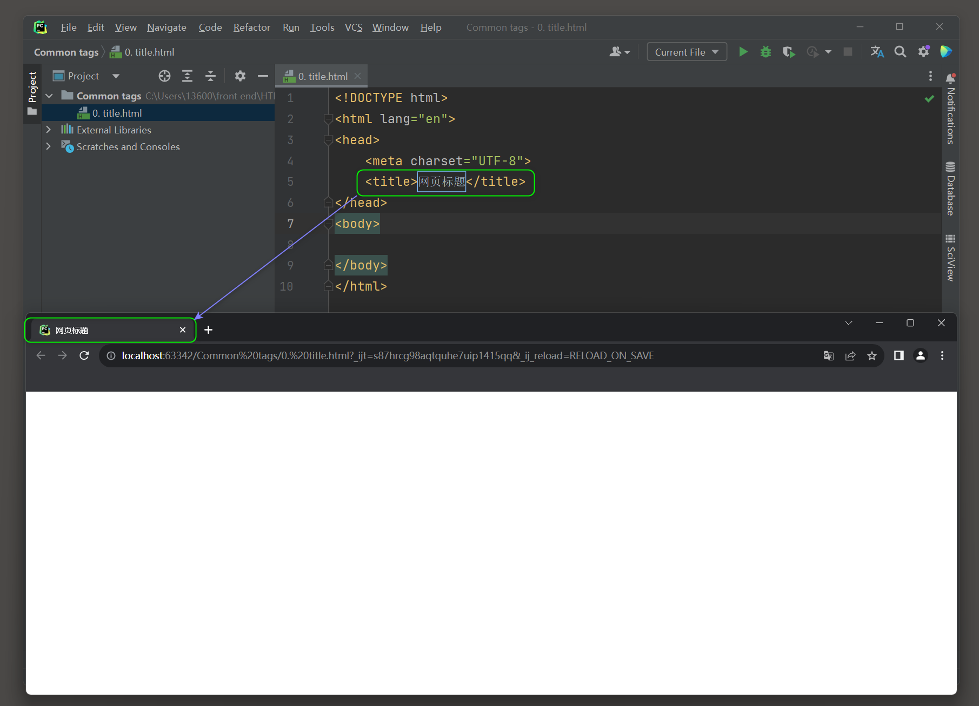Open the Refactor menu

pyautogui.click(x=251, y=27)
